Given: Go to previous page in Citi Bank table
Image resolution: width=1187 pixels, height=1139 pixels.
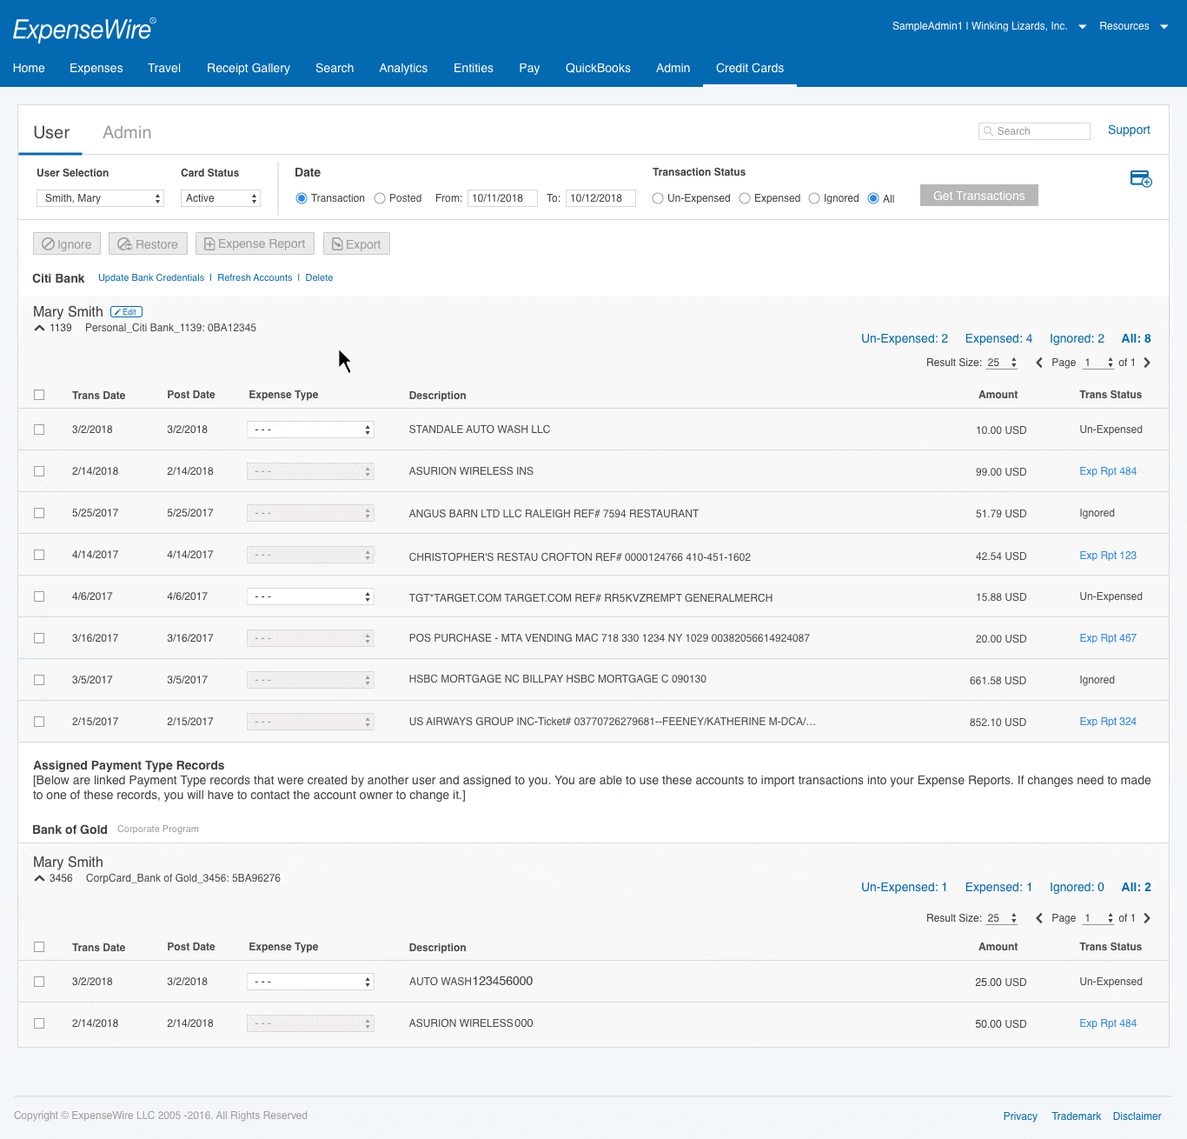Looking at the screenshot, I should [x=1039, y=363].
